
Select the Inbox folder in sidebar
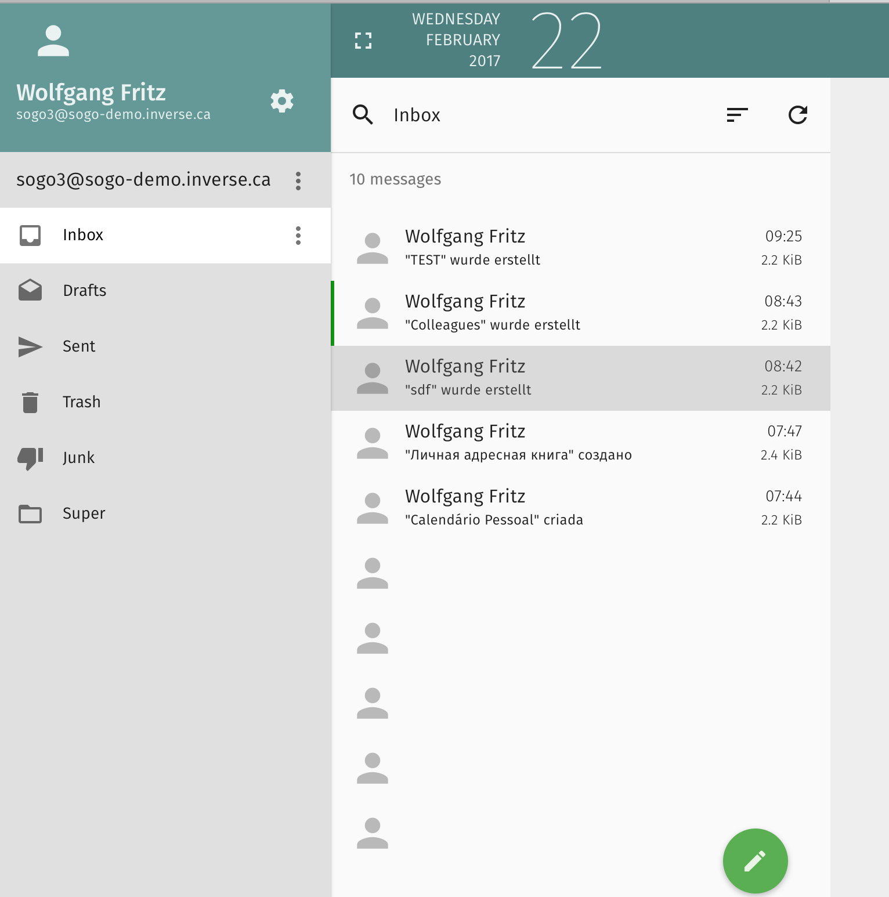click(x=83, y=235)
